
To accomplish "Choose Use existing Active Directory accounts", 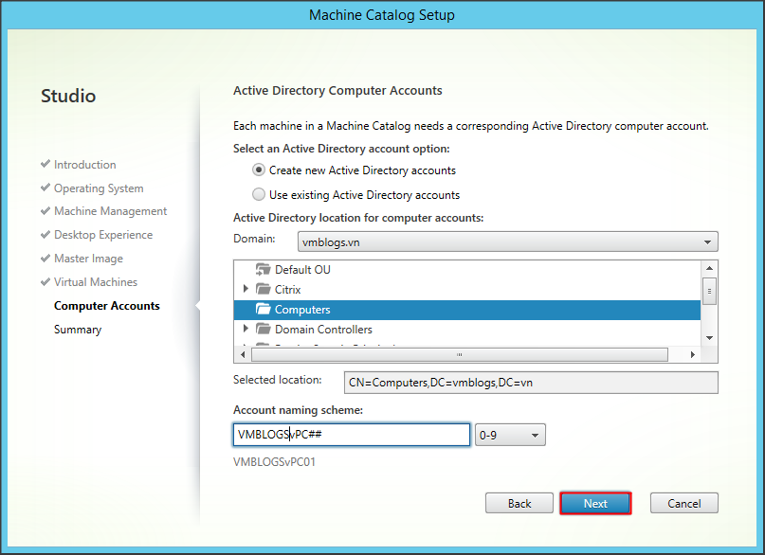I will pyautogui.click(x=259, y=195).
